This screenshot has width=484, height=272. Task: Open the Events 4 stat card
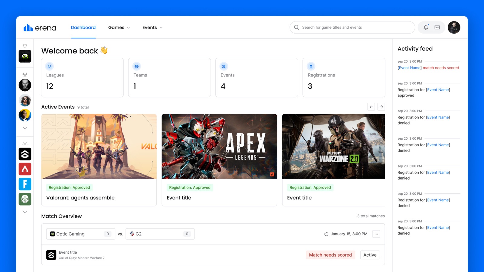pyautogui.click(x=257, y=78)
